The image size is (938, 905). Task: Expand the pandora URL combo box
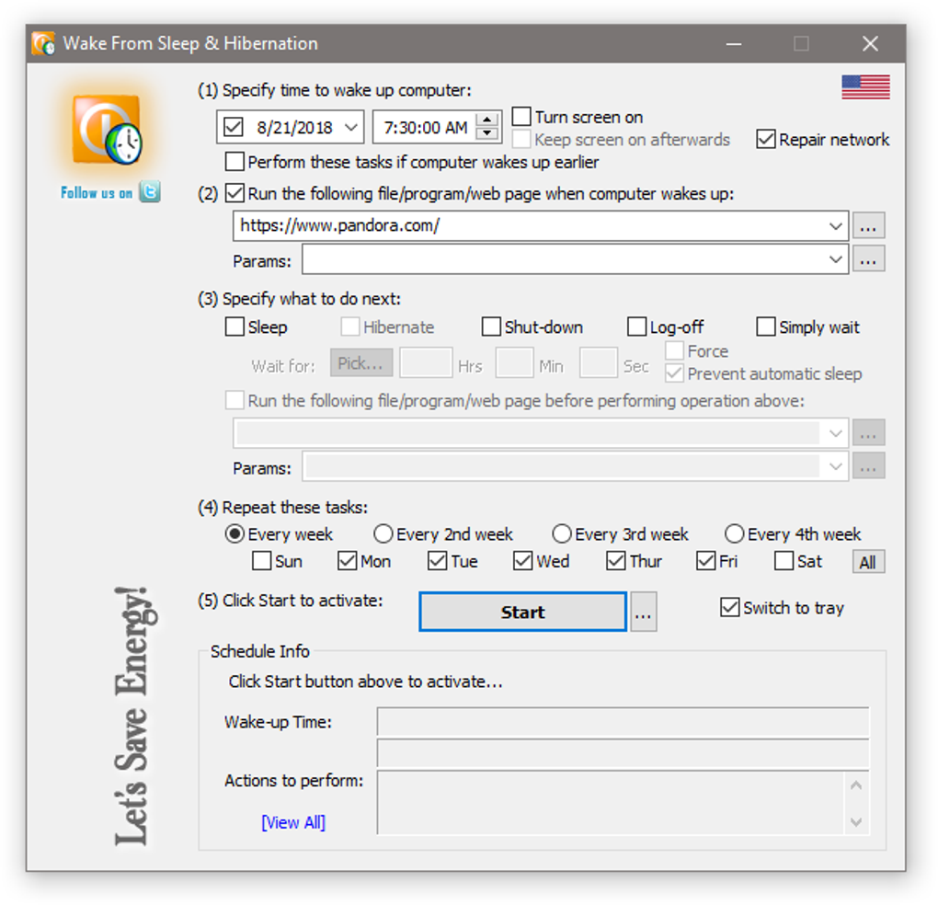836,225
